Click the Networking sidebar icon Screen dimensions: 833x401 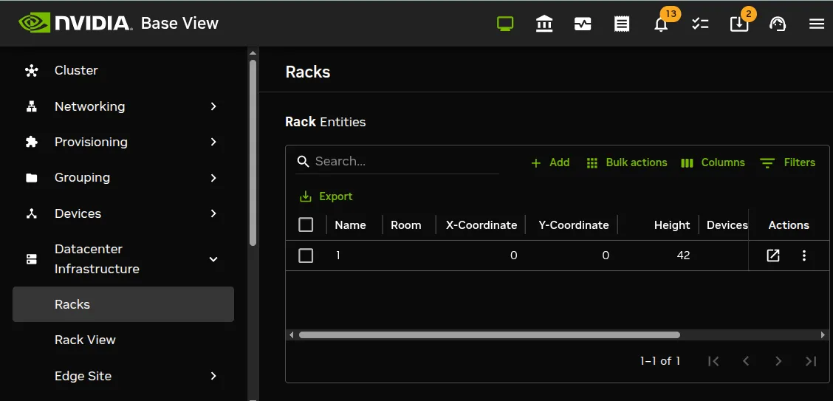(32, 107)
